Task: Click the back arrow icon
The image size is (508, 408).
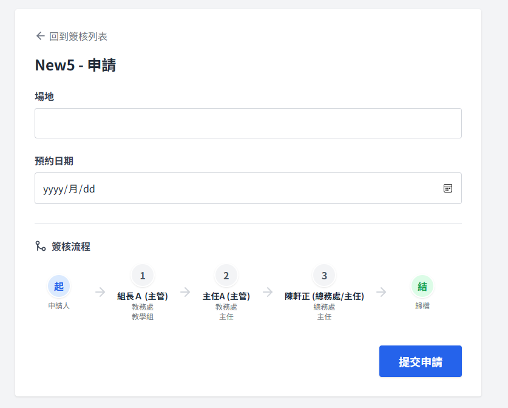Action: click(x=40, y=36)
